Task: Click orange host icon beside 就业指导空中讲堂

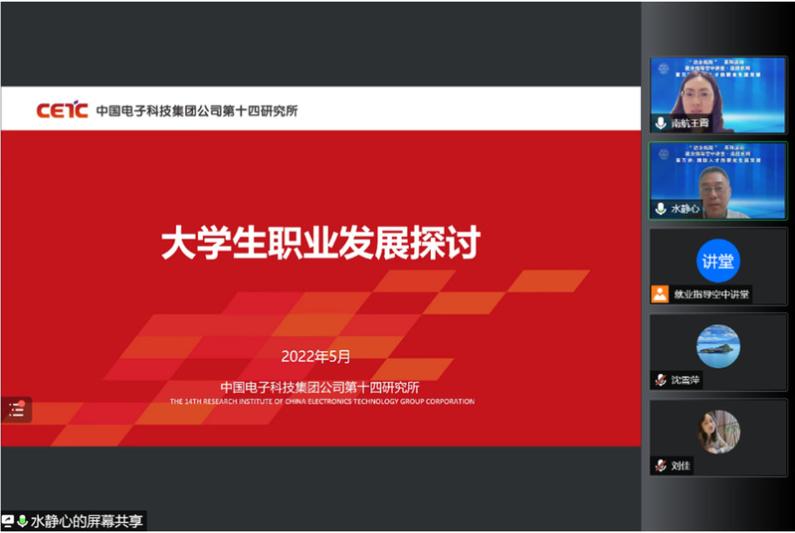Action: [x=660, y=294]
